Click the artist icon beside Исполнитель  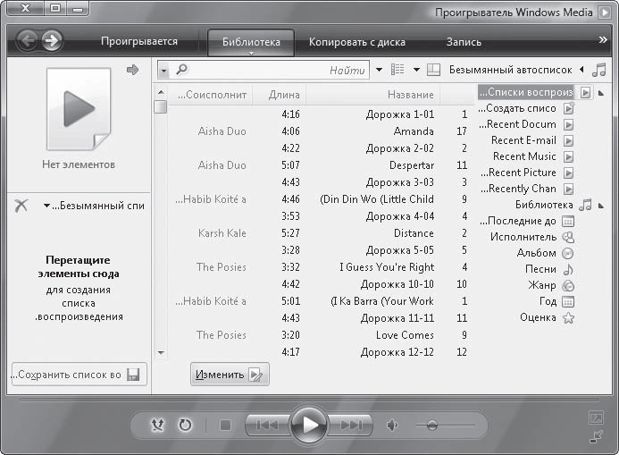click(568, 237)
